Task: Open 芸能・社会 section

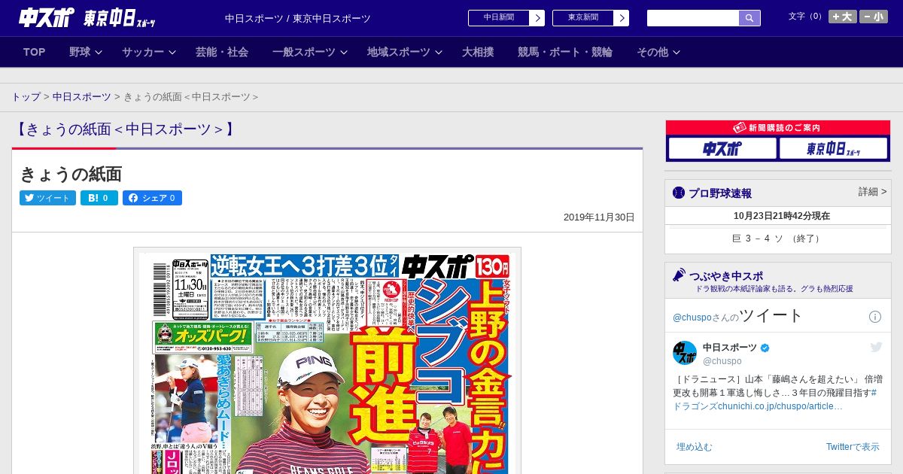Action: click(222, 52)
